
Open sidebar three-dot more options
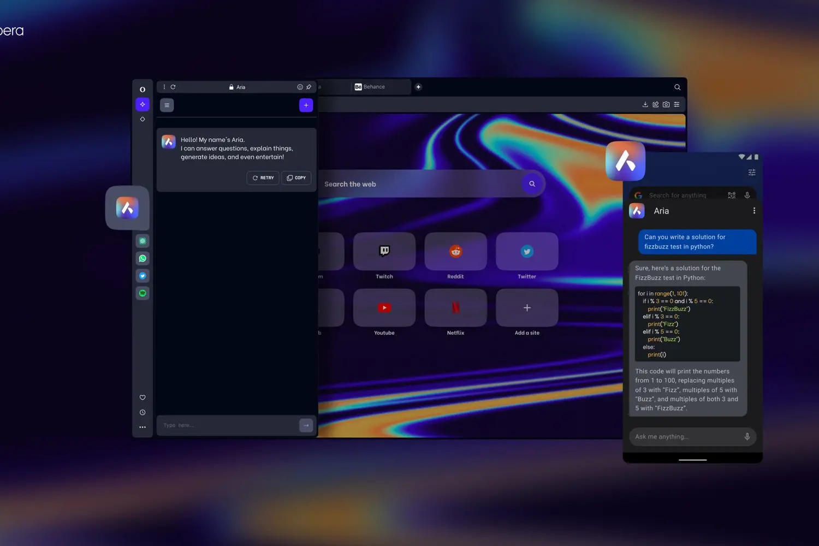pos(143,427)
